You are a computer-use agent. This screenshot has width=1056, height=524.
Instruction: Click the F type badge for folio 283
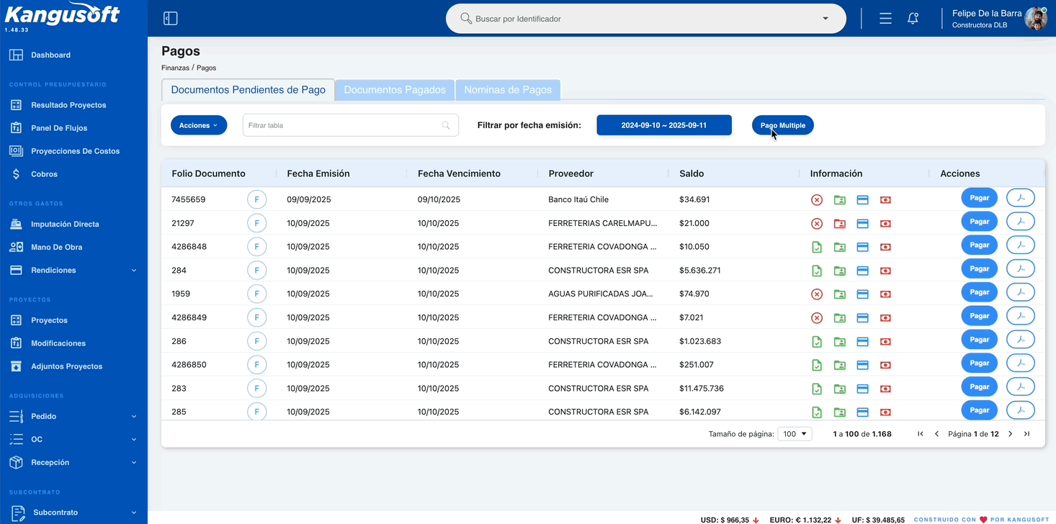[x=256, y=389]
